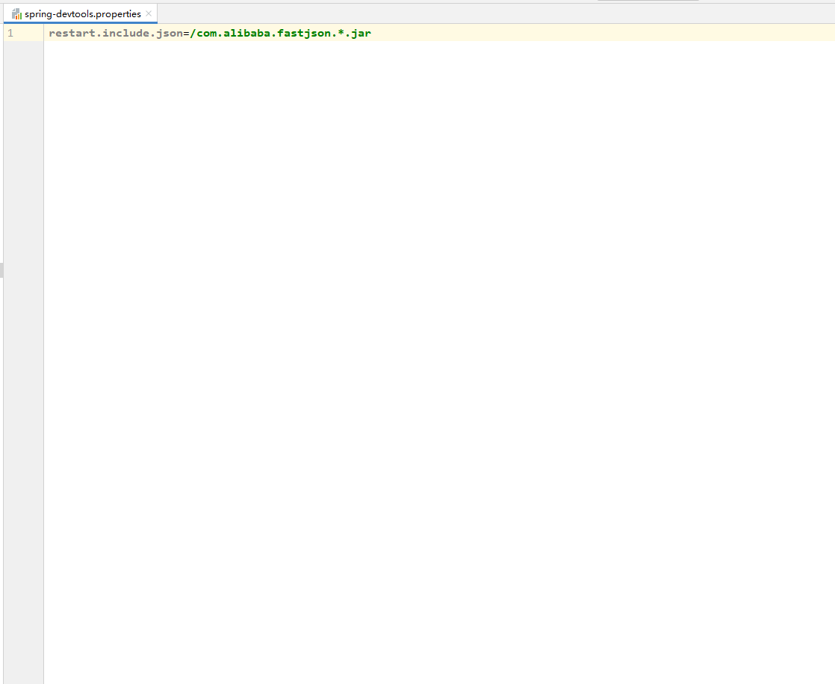Click the wildcard asterisk in the jar path

coord(341,33)
